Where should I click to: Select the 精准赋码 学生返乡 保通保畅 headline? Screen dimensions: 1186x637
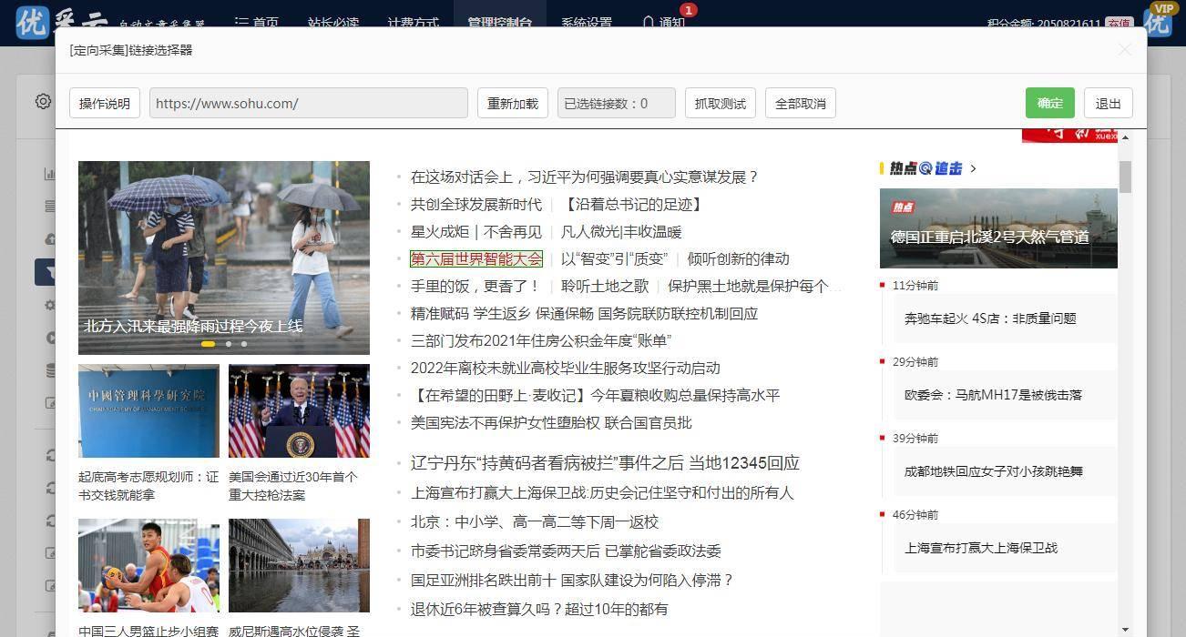[x=584, y=313]
